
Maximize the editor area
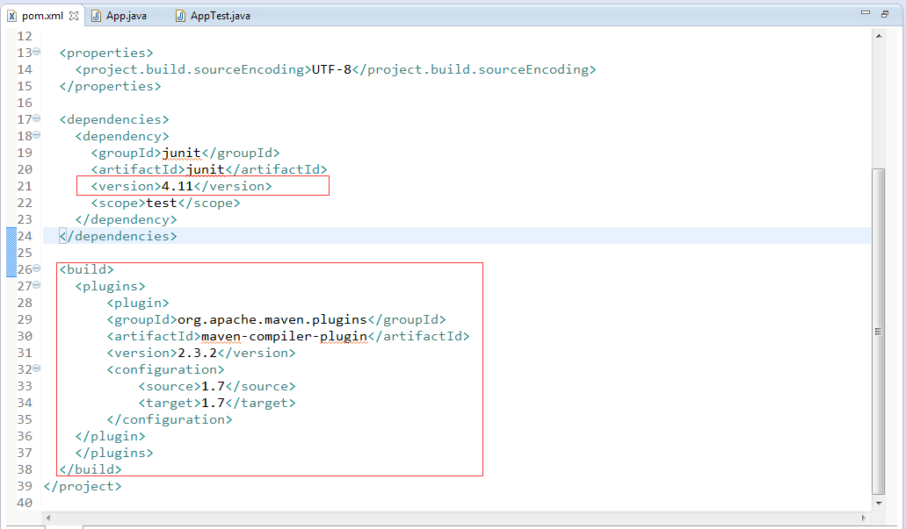[885, 14]
